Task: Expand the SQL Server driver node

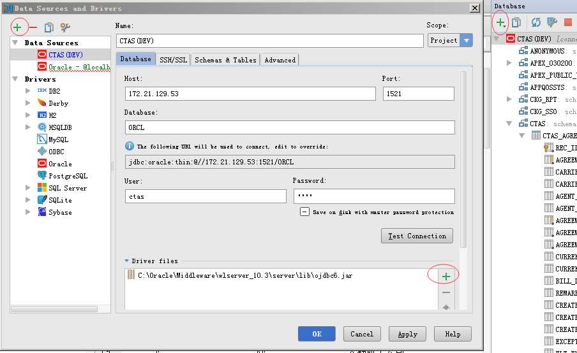Action: point(28,188)
